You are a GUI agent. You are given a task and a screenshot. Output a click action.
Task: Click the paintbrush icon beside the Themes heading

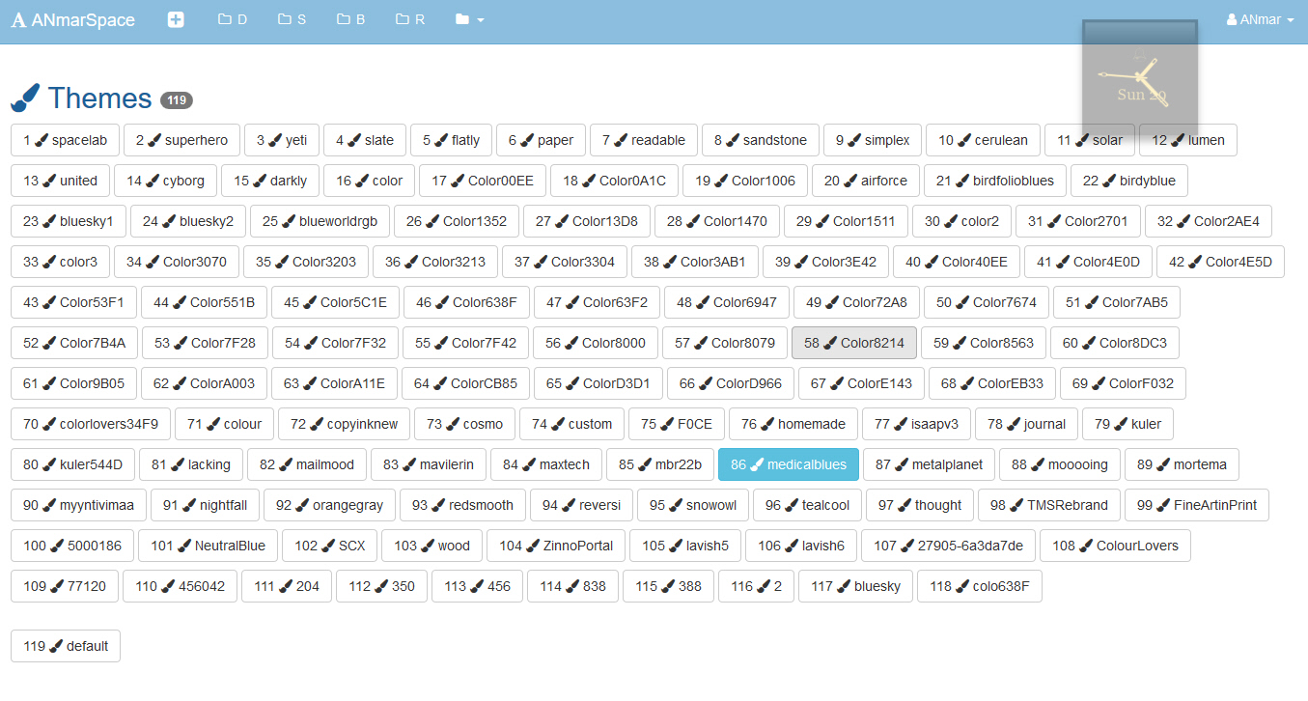tap(25, 98)
